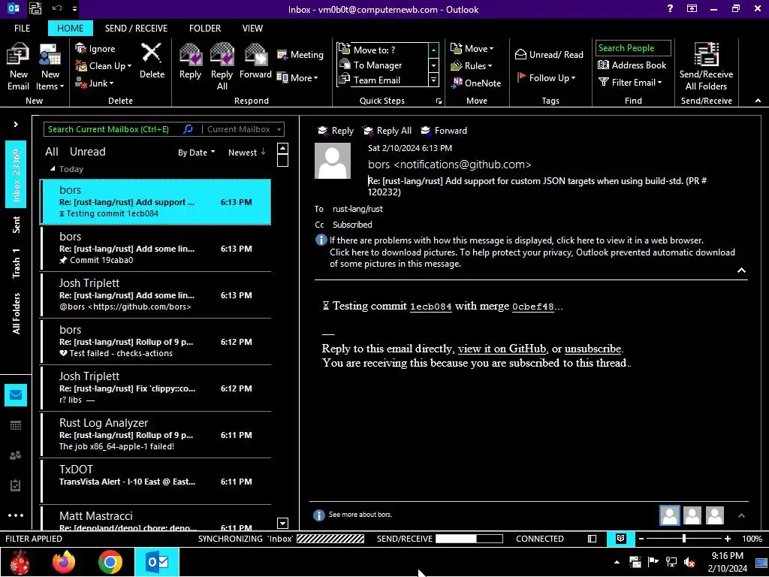This screenshot has width=769, height=577.
Task: Open the Sent folder in the collapsed pane
Action: [17, 224]
